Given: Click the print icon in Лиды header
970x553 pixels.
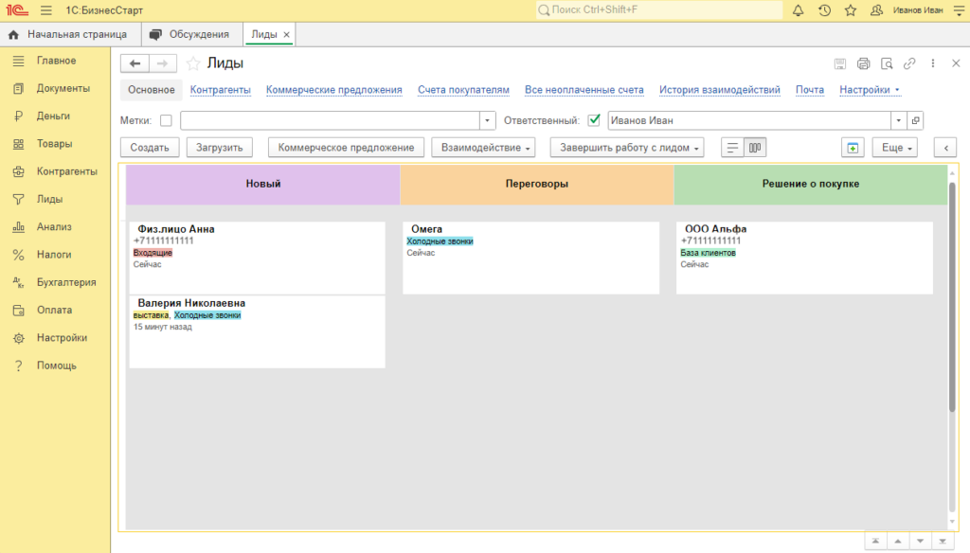Looking at the screenshot, I should coord(864,63).
